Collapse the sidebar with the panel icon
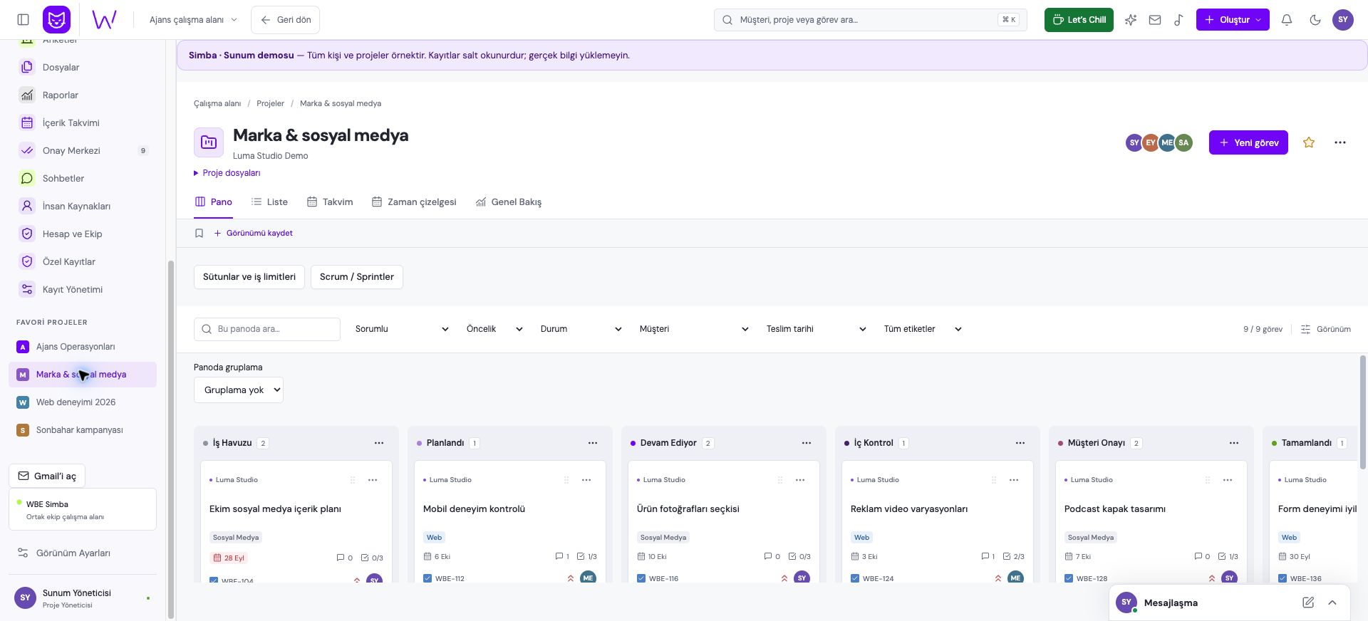The width and height of the screenshot is (1368, 621). tap(23, 20)
